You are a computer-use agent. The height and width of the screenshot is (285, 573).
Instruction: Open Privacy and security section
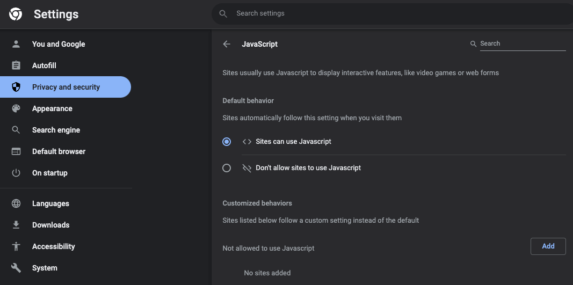click(x=66, y=87)
